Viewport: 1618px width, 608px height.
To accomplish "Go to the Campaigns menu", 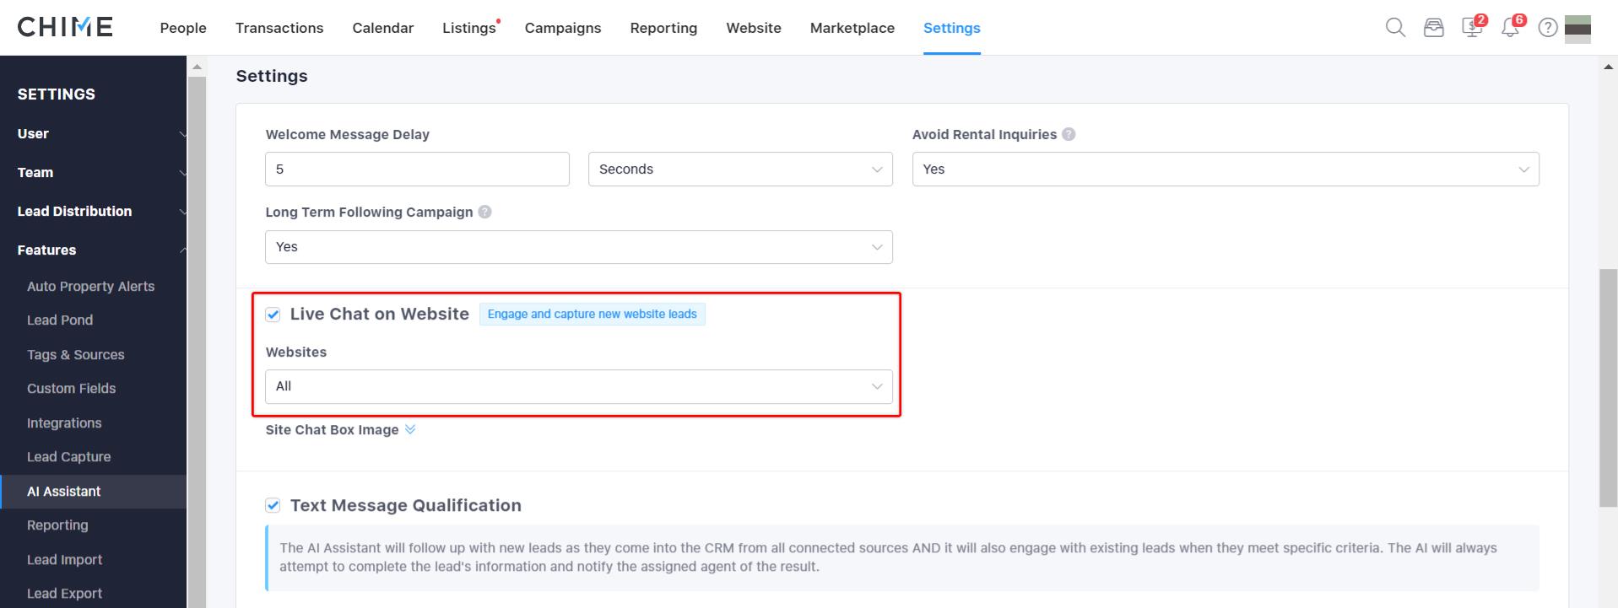I will pos(563,28).
